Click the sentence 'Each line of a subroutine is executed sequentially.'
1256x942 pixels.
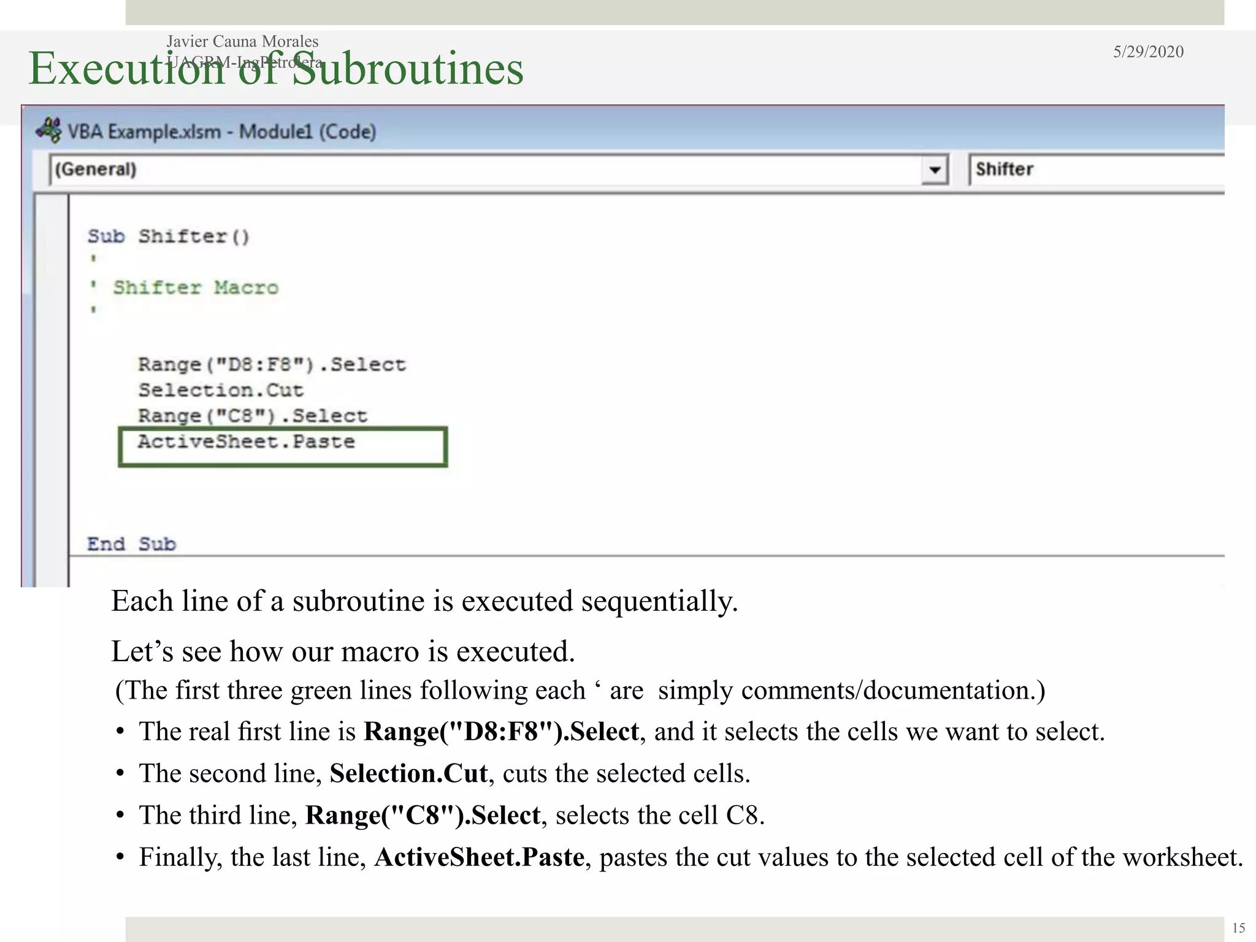pyautogui.click(x=424, y=602)
